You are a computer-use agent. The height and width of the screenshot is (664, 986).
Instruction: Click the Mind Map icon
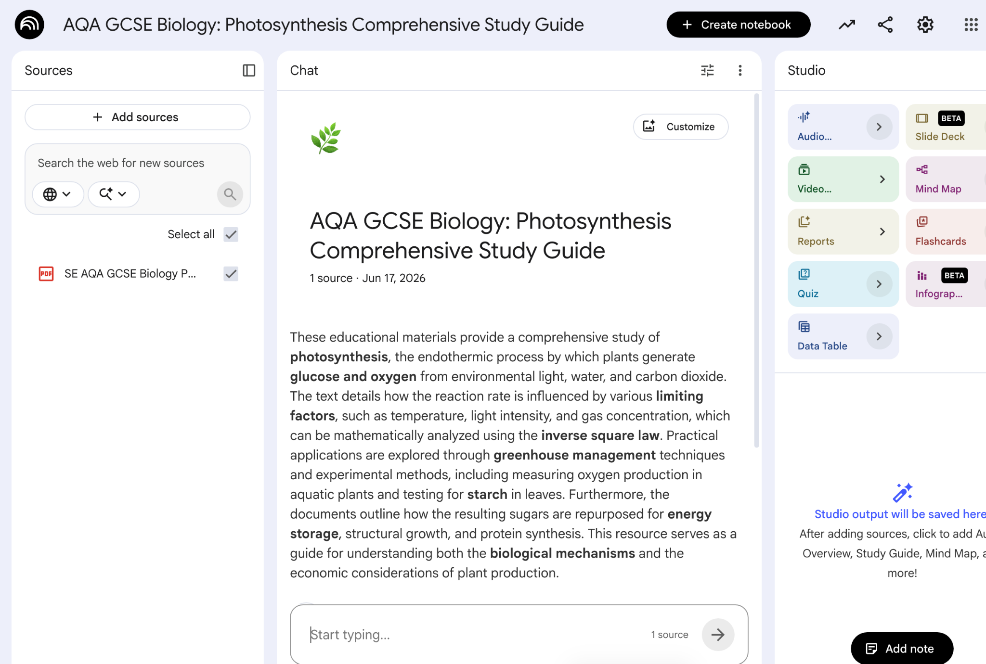922,169
